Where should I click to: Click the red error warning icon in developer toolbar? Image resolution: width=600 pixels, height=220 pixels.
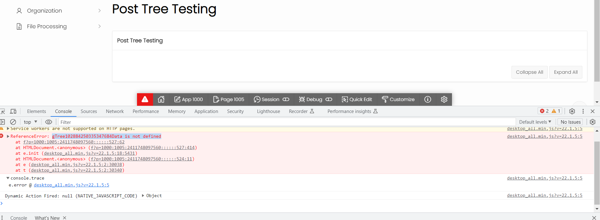click(x=145, y=99)
